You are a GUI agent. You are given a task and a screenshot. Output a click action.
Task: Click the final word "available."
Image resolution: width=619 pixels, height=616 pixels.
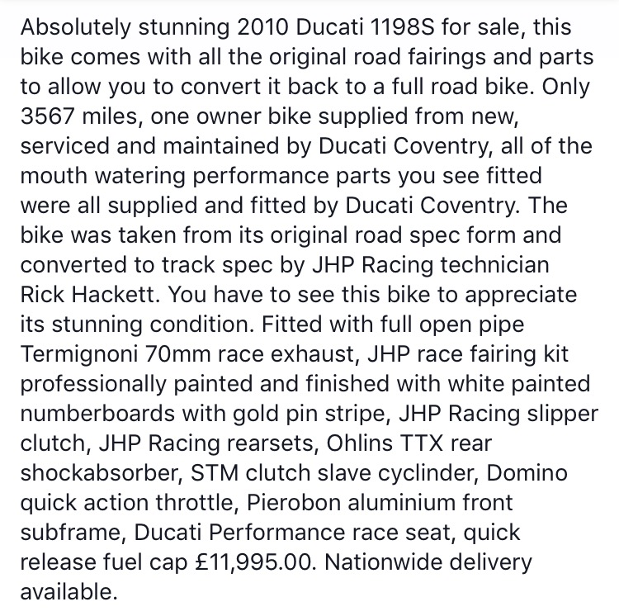click(x=69, y=592)
